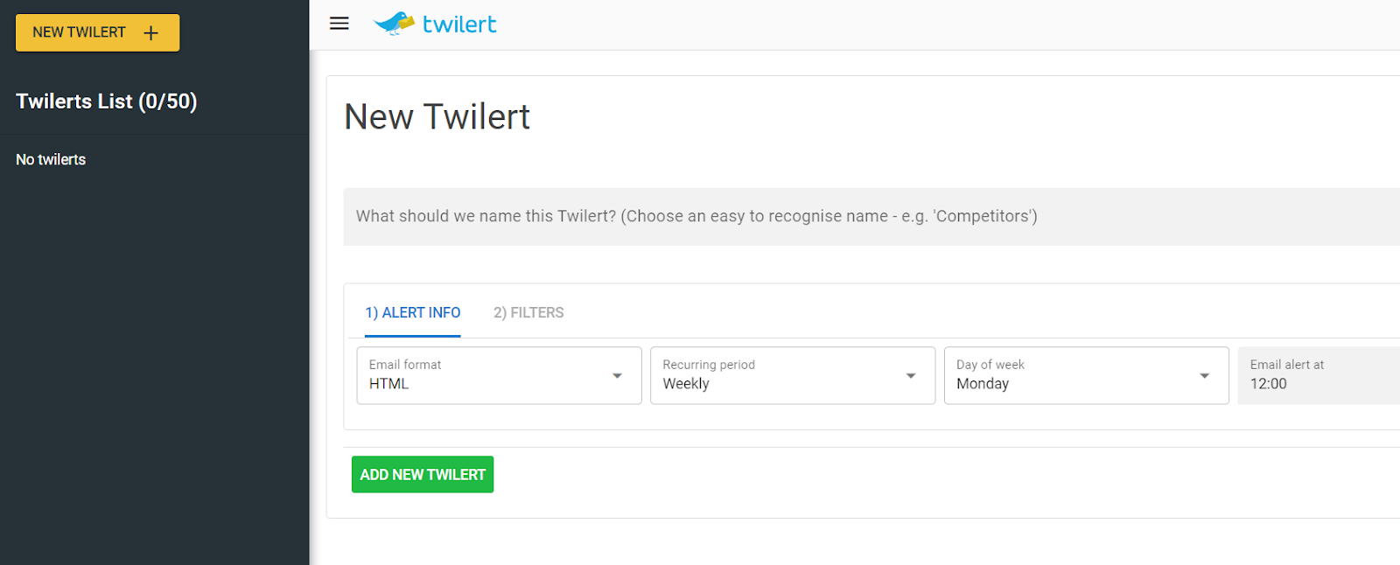
Task: Open the hamburger navigation menu
Action: [339, 24]
